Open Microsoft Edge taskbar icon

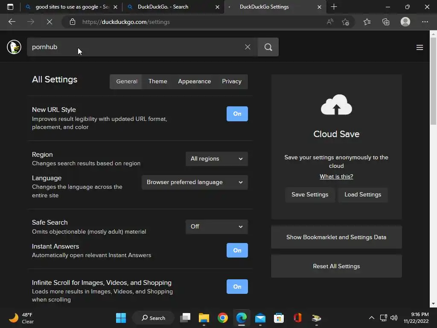coord(242,318)
